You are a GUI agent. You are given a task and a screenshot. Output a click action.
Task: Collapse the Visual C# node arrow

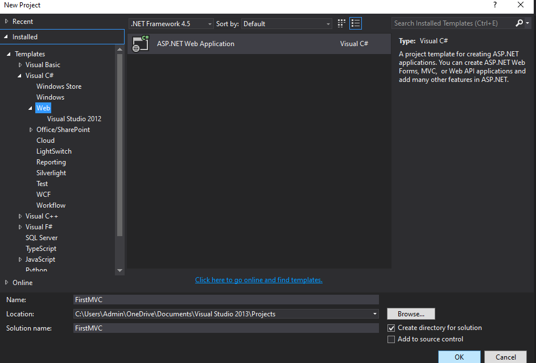[x=19, y=76]
